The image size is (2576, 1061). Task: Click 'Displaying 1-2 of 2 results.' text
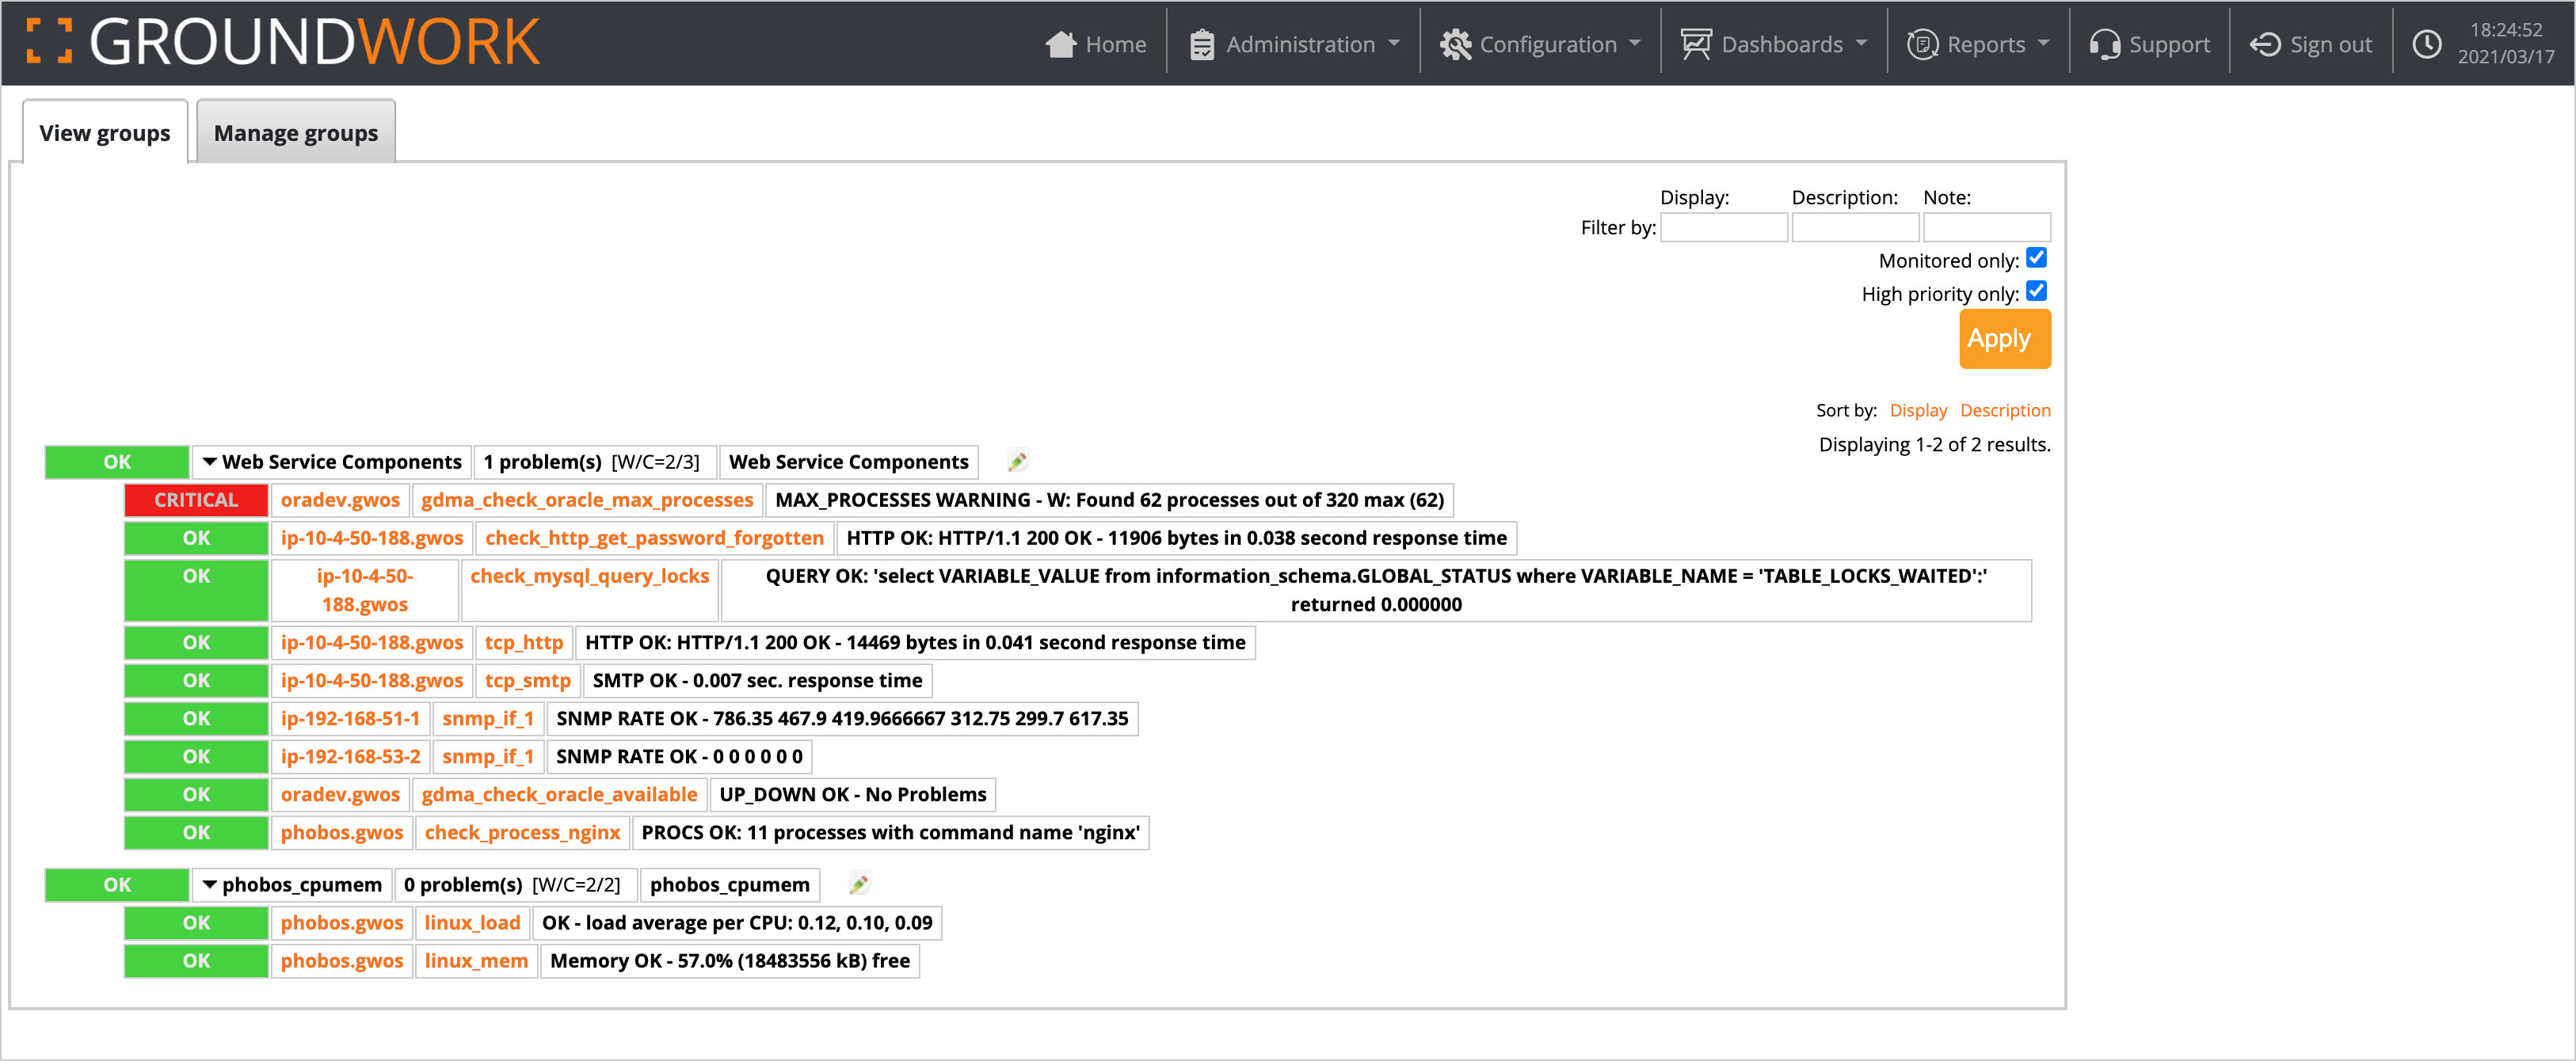1934,444
